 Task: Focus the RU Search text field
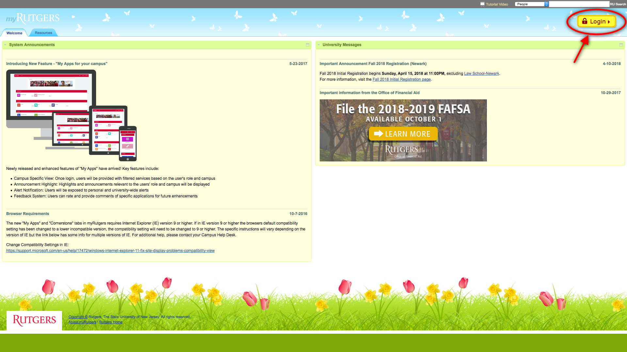coord(579,4)
